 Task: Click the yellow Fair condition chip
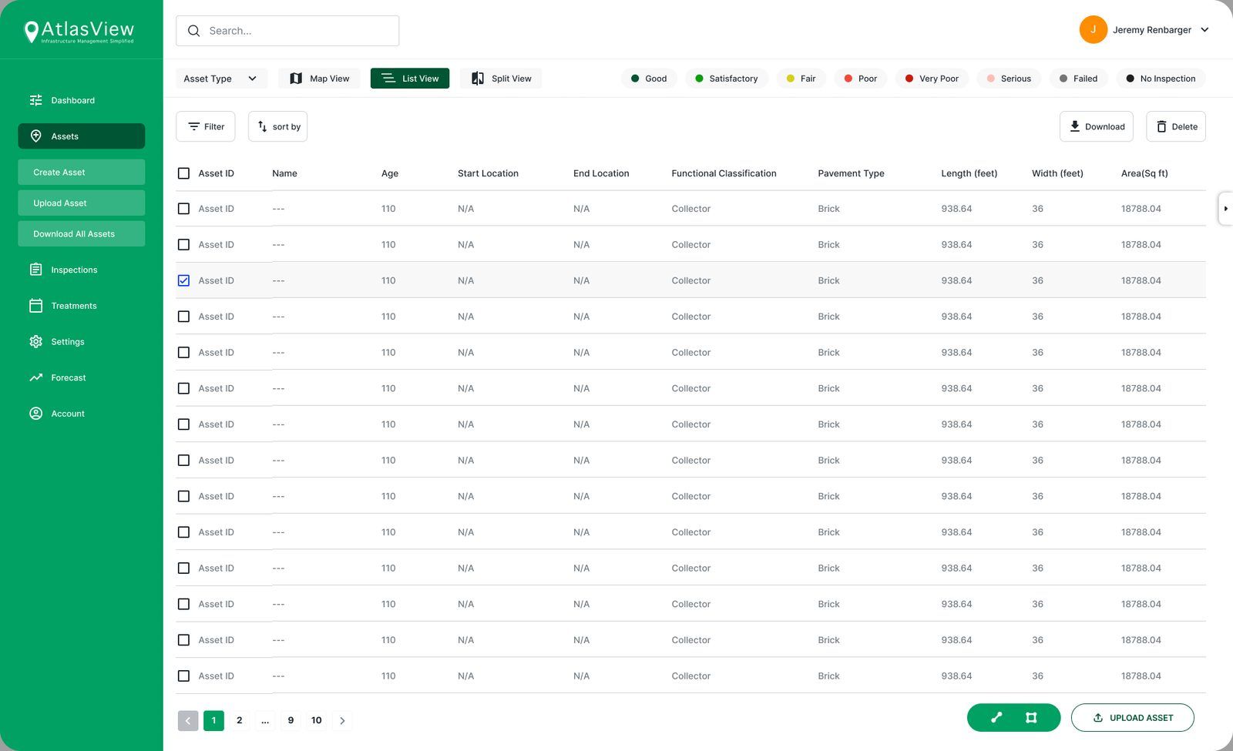coord(801,79)
